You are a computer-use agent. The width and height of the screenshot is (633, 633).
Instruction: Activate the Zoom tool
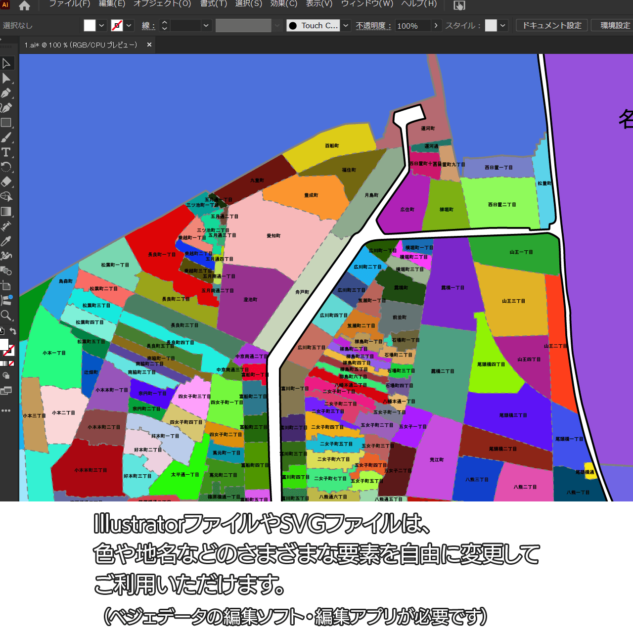[6, 316]
